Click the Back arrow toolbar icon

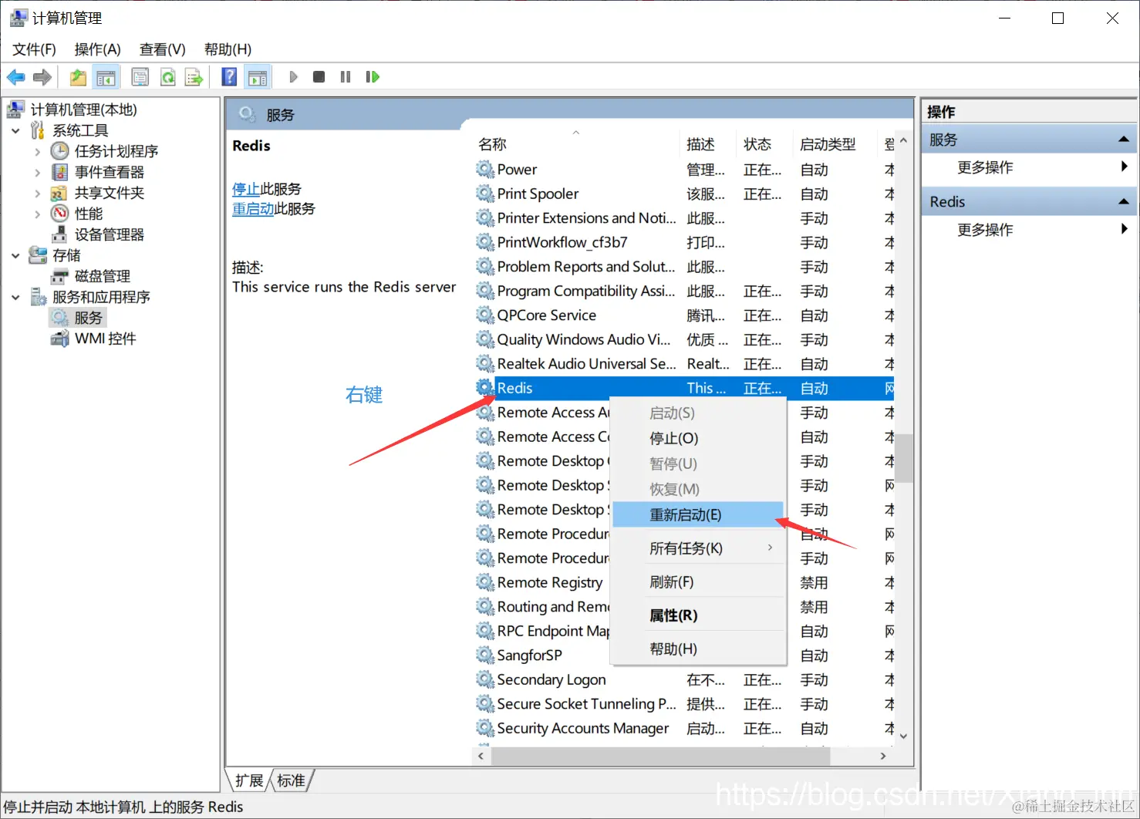15,77
